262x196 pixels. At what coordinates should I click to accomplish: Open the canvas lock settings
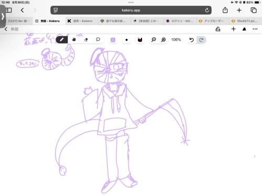[x=218, y=29]
